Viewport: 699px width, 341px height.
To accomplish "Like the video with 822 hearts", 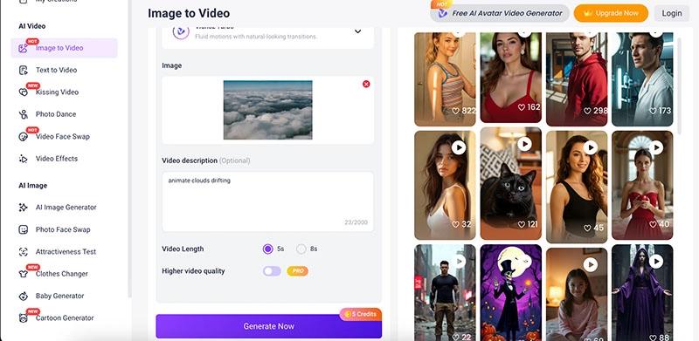I will [455, 111].
